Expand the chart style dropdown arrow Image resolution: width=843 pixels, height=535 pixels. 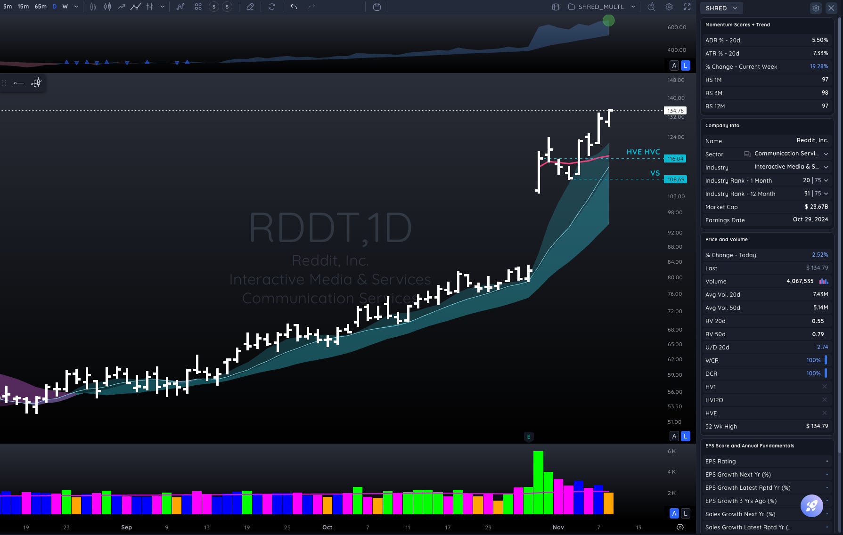(163, 7)
